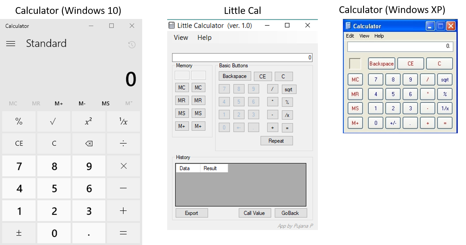Click MC in Windows XP Calculator

(x=355, y=79)
